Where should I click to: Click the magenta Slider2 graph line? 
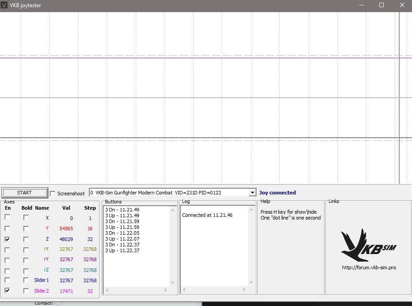[202, 58]
